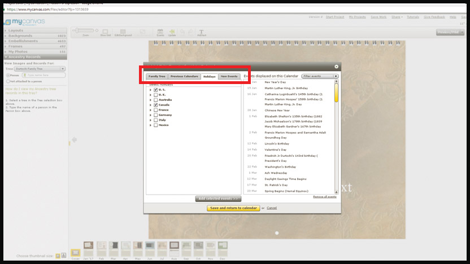Click Remove all events link
The width and height of the screenshot is (470, 264).
(325, 197)
